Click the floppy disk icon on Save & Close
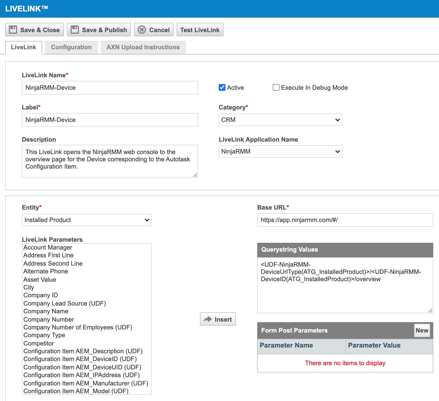 [13, 30]
